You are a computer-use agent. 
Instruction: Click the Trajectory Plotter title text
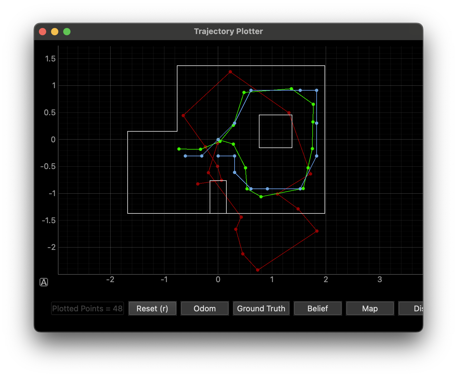(x=228, y=31)
